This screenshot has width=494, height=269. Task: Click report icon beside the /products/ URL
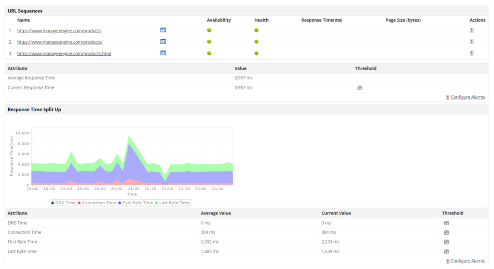(x=163, y=41)
